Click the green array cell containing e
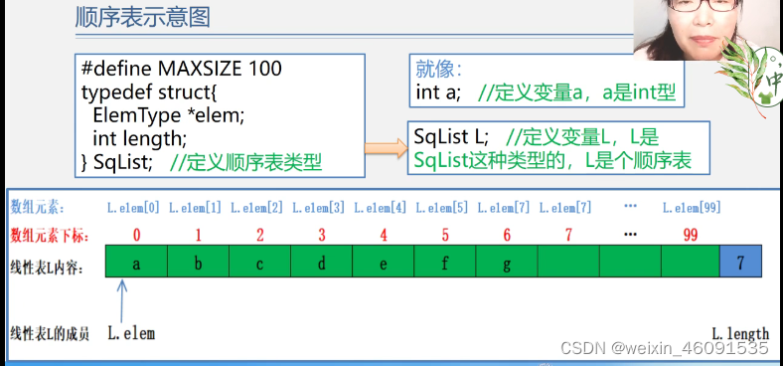 pyautogui.click(x=384, y=261)
